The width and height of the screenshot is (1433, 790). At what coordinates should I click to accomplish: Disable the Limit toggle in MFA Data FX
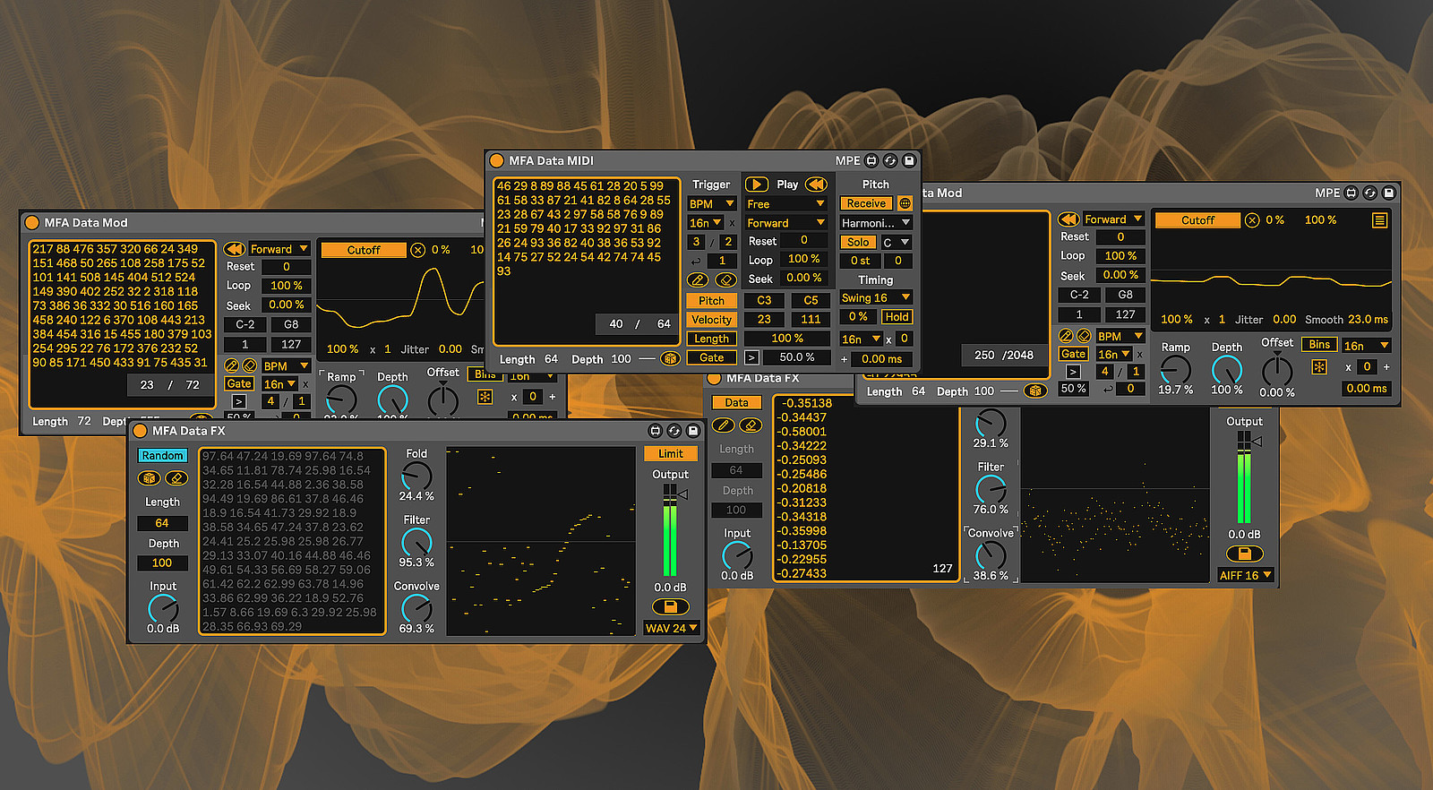[670, 454]
